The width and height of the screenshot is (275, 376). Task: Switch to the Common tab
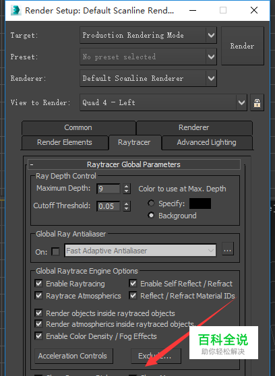pos(78,127)
